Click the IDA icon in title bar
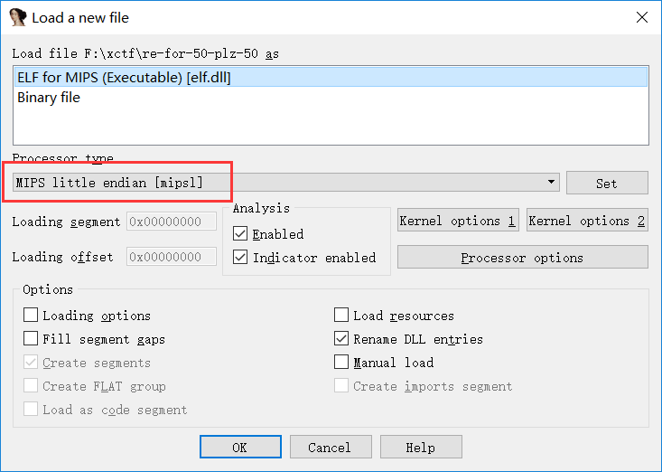Image resolution: width=662 pixels, height=472 pixels. pos(17,17)
